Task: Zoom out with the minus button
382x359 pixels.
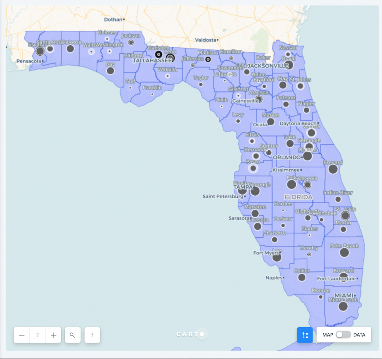Action: click(x=22, y=335)
